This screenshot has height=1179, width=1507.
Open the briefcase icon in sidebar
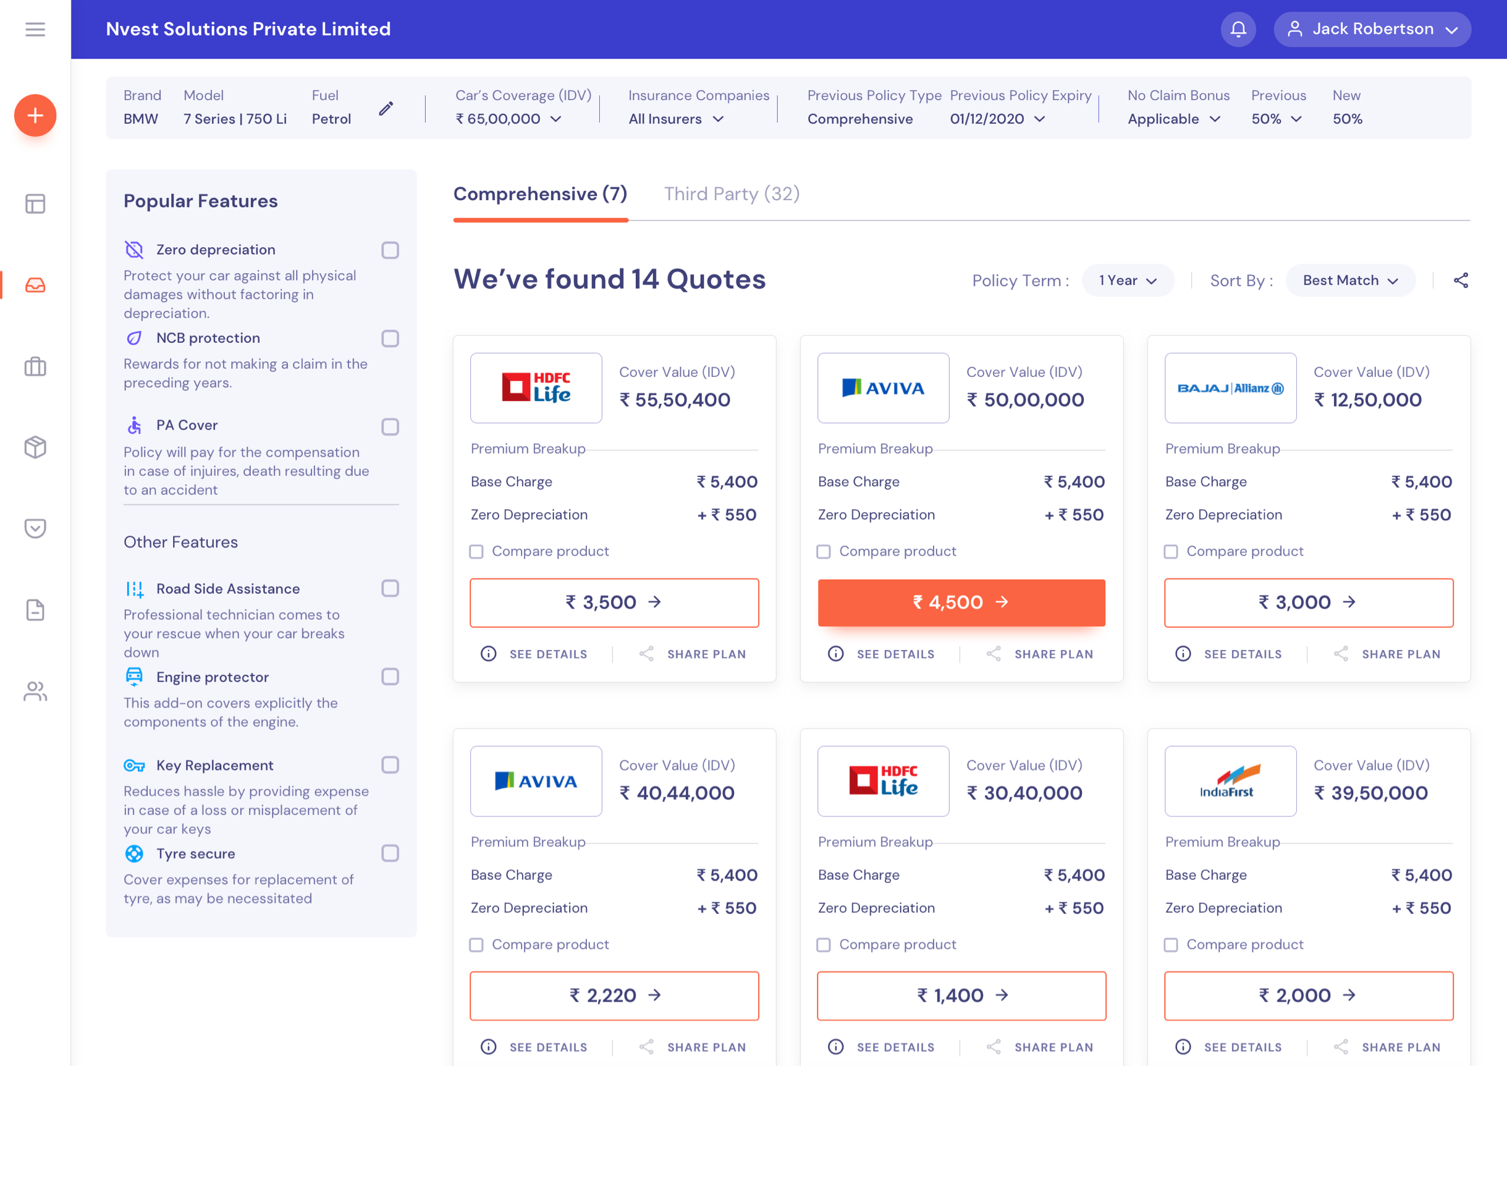coord(35,366)
